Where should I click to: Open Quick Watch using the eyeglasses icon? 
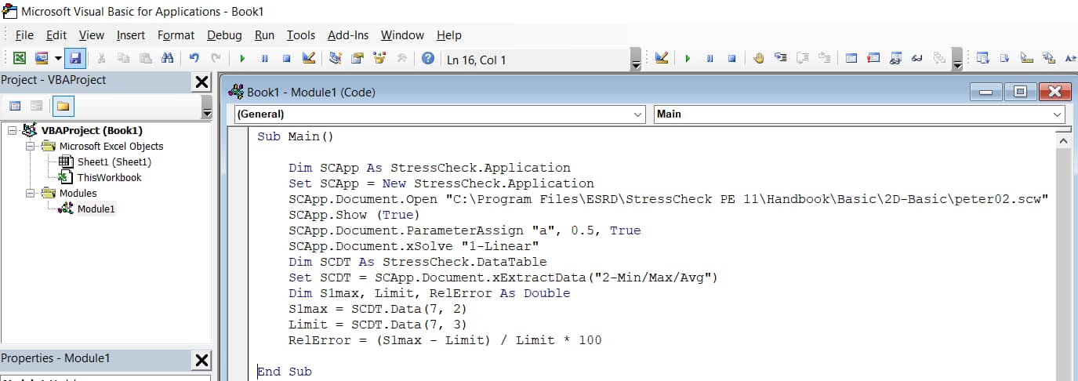[x=916, y=59]
